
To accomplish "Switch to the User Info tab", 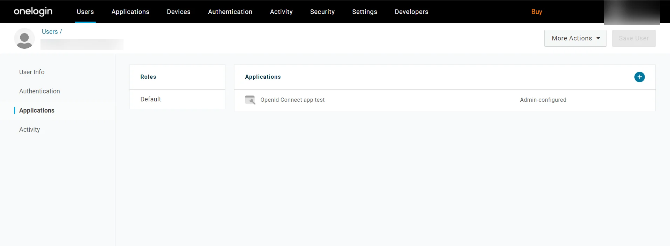I will 32,72.
